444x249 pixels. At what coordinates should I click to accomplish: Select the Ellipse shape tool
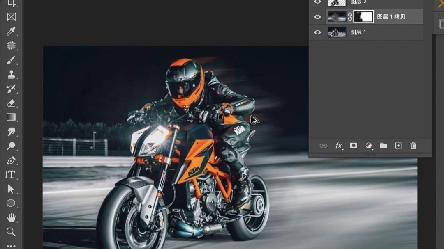click(x=11, y=203)
